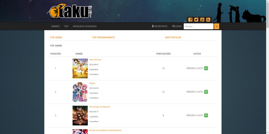Click AÑADIR A LISTA text for hayate
269x134 pixels.
tap(194, 92)
